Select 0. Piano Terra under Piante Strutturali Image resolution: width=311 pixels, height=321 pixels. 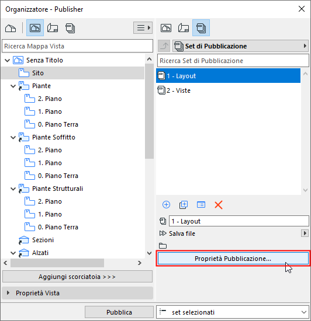(58, 227)
